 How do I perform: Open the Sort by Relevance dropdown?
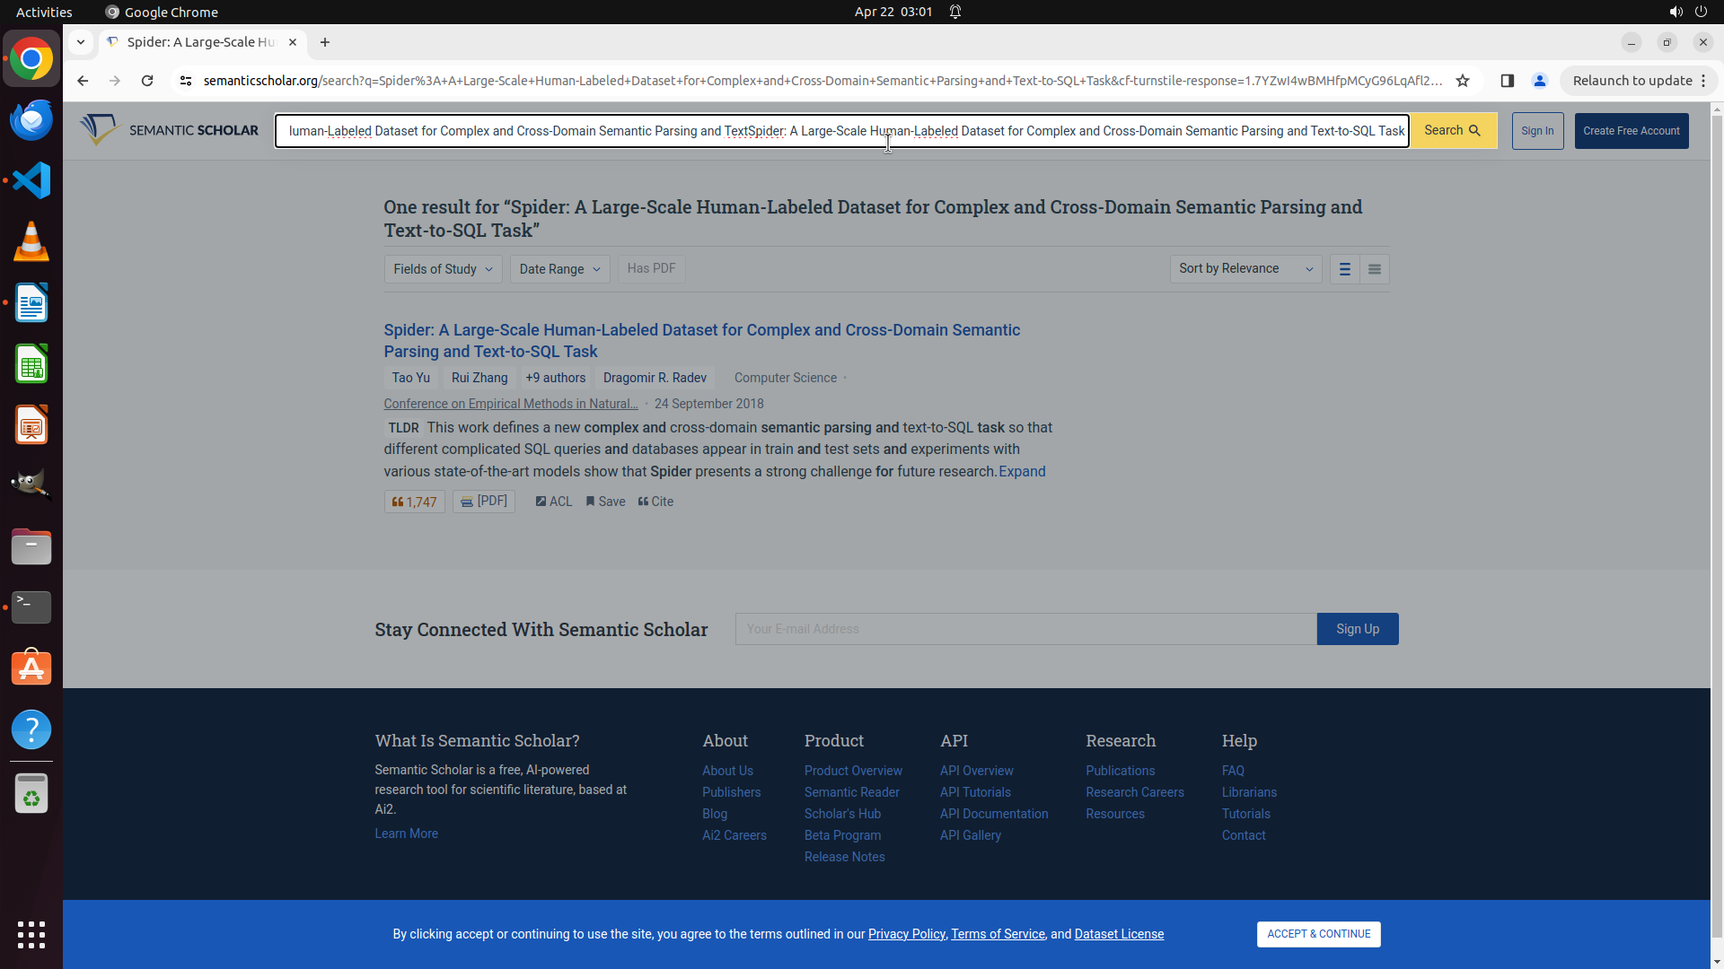1245,269
